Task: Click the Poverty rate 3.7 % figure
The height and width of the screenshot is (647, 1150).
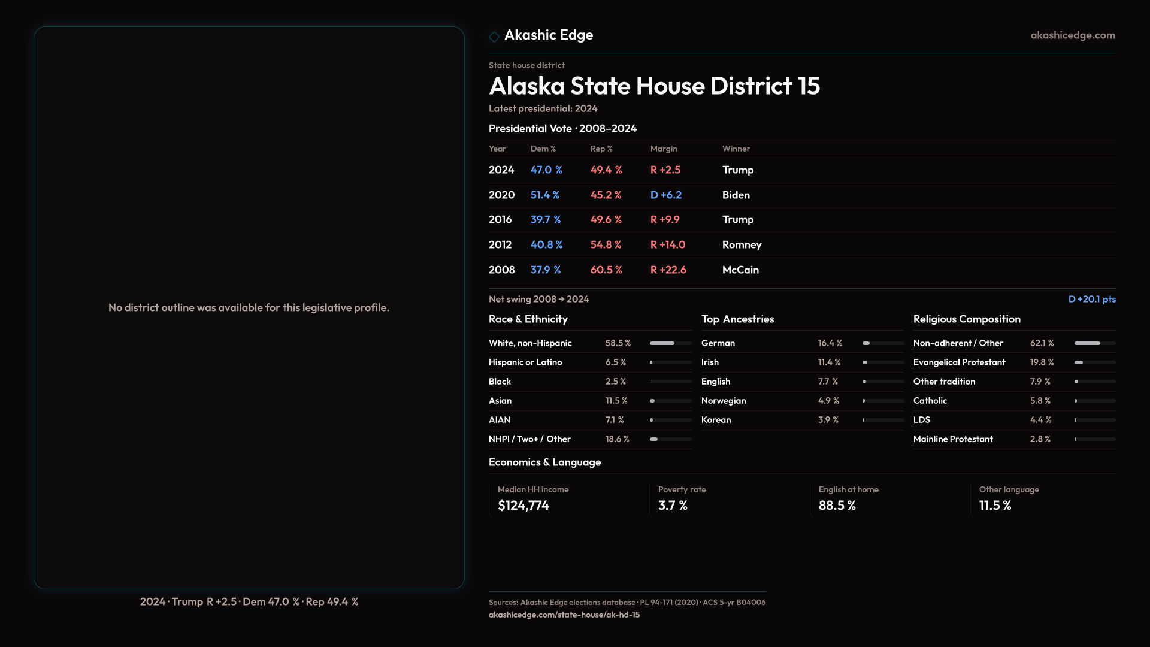Action: (673, 506)
